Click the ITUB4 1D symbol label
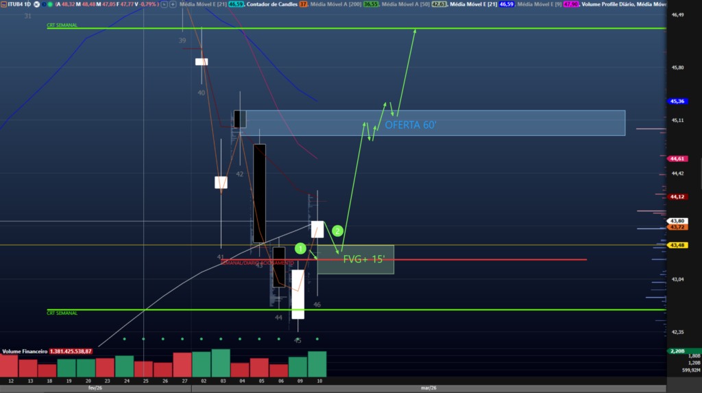This screenshot has width=702, height=393. pos(16,4)
